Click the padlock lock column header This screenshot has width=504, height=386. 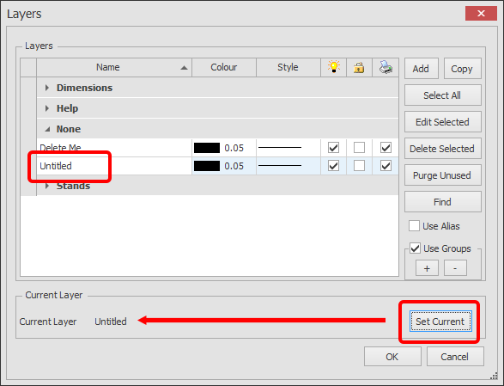coord(359,67)
